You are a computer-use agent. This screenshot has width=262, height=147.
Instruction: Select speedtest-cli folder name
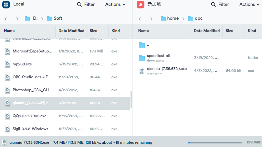[x=158, y=56]
